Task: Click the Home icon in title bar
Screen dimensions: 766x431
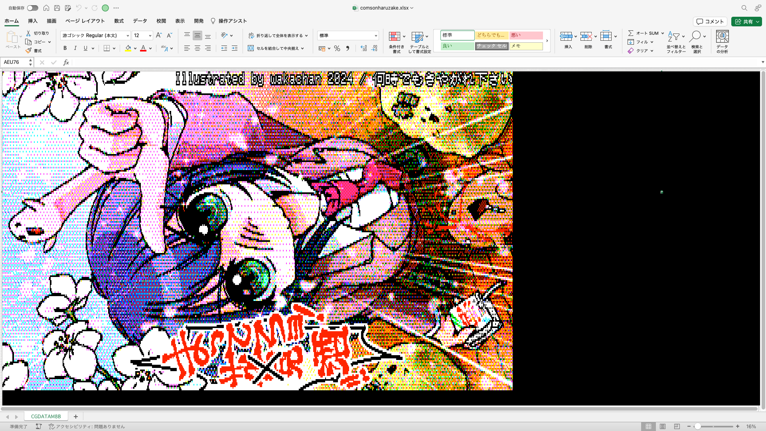Action: coord(46,8)
